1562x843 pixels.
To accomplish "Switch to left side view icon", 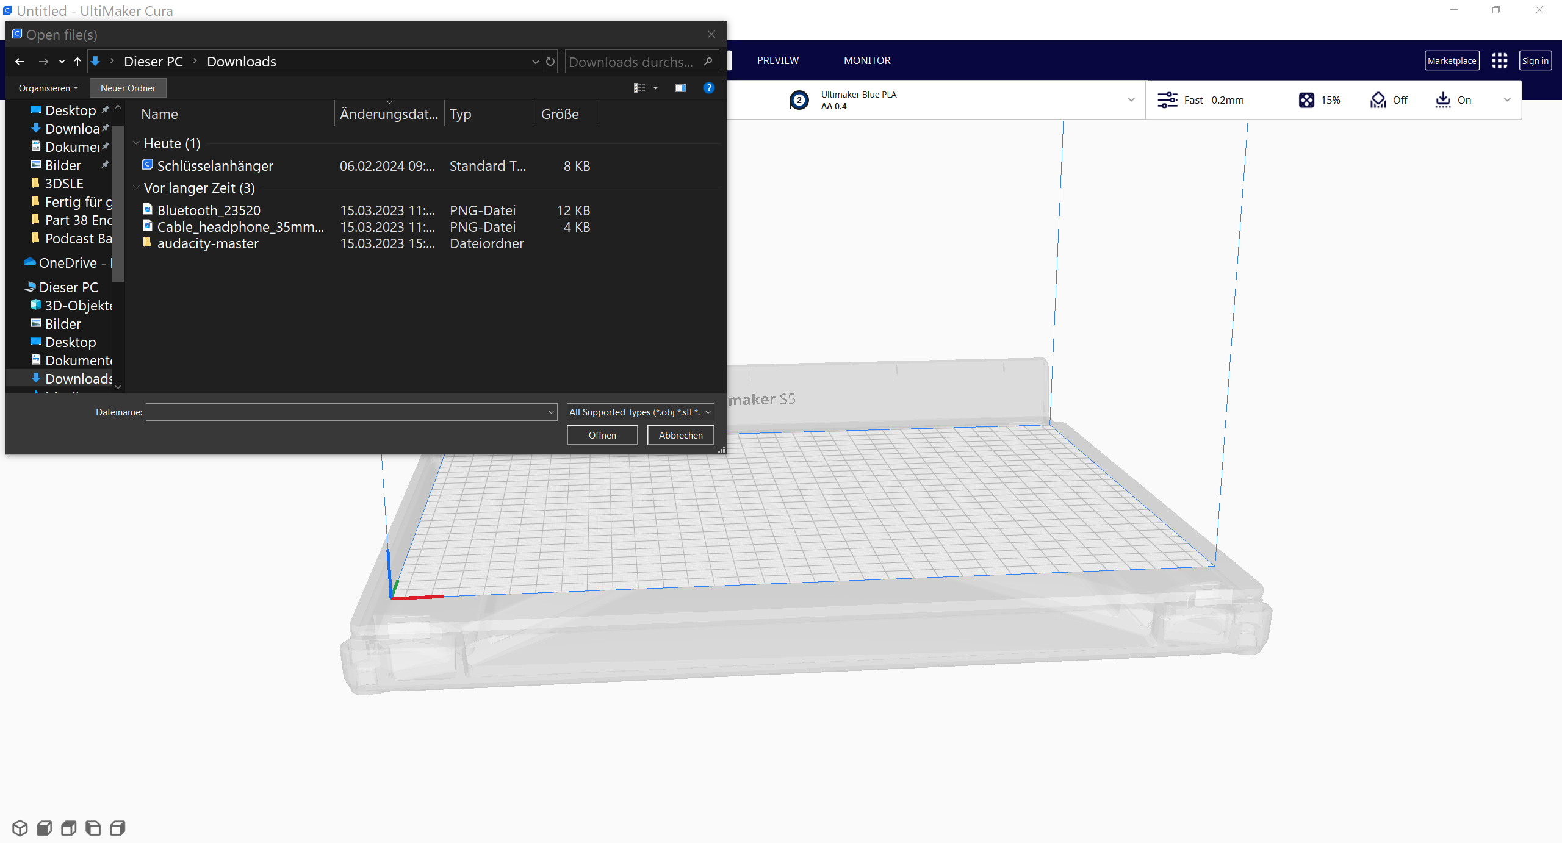I will (x=93, y=828).
